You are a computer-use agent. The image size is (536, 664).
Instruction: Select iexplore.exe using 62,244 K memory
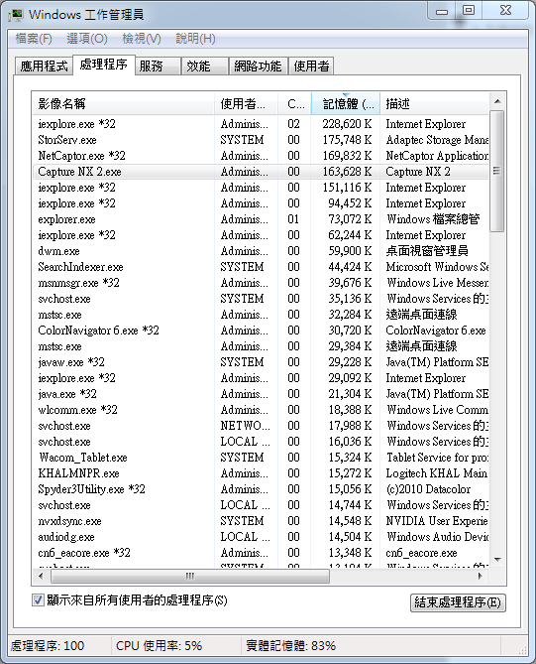[261, 235]
